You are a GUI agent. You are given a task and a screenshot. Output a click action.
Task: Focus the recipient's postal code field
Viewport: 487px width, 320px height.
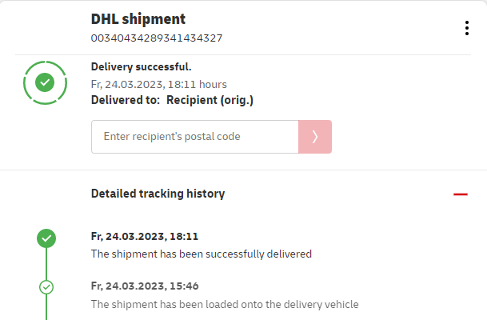click(194, 137)
